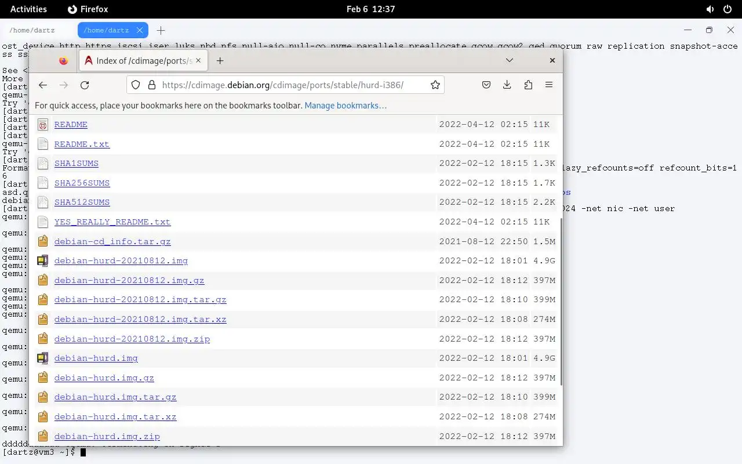The height and width of the screenshot is (464, 742).
Task: Download debian-hurd.img.zip
Action: (x=107, y=436)
